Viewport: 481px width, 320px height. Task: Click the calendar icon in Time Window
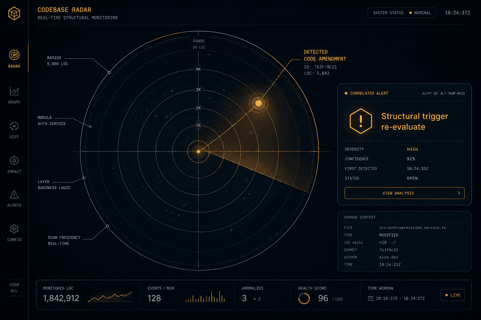coord(370,298)
